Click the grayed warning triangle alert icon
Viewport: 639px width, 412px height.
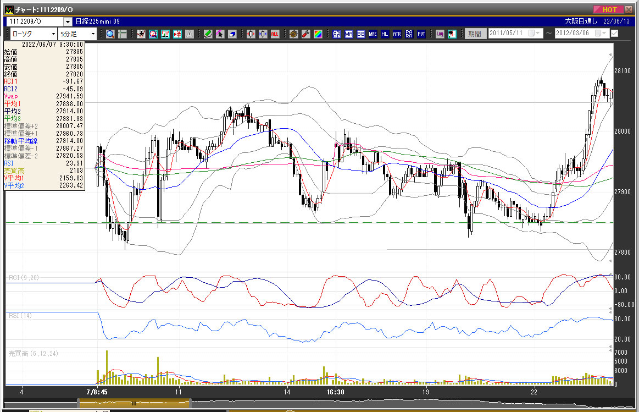[x=190, y=34]
